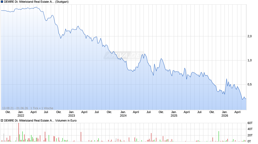
Task: Click the 'Jan. 2023' time axis label
Action: [x=72, y=114]
